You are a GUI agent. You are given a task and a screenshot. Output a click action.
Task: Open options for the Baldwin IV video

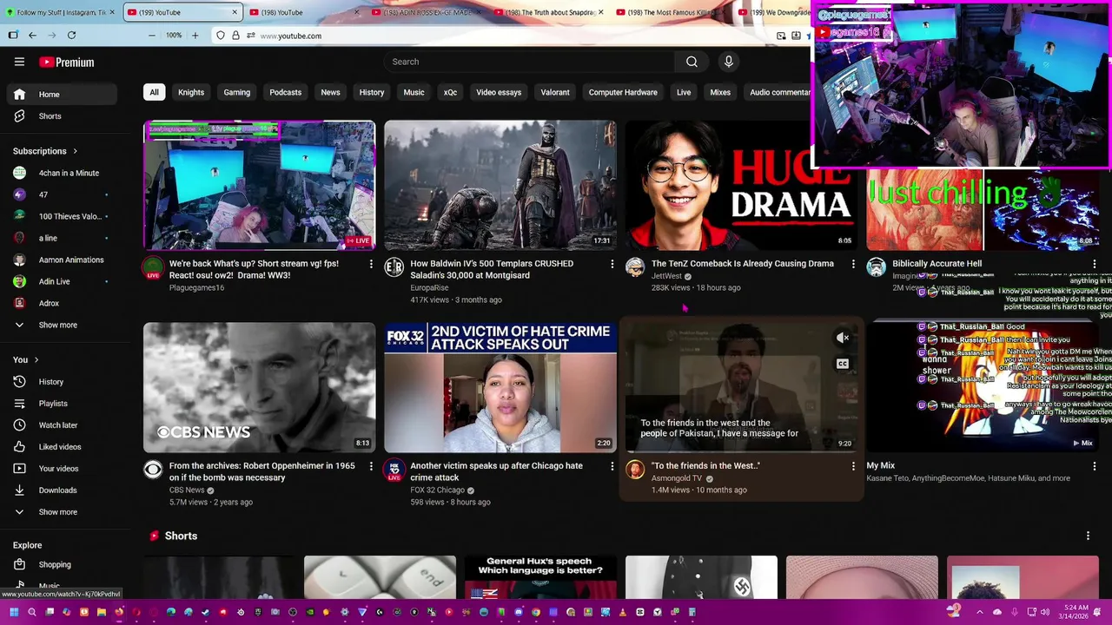click(612, 264)
